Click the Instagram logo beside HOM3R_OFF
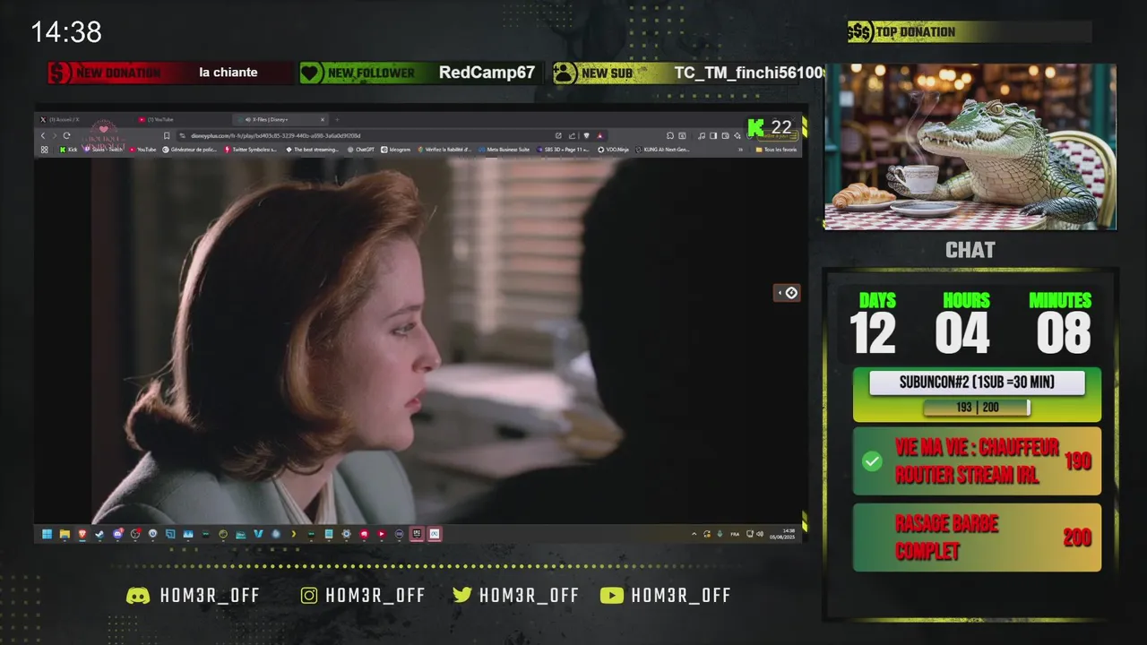 click(309, 596)
